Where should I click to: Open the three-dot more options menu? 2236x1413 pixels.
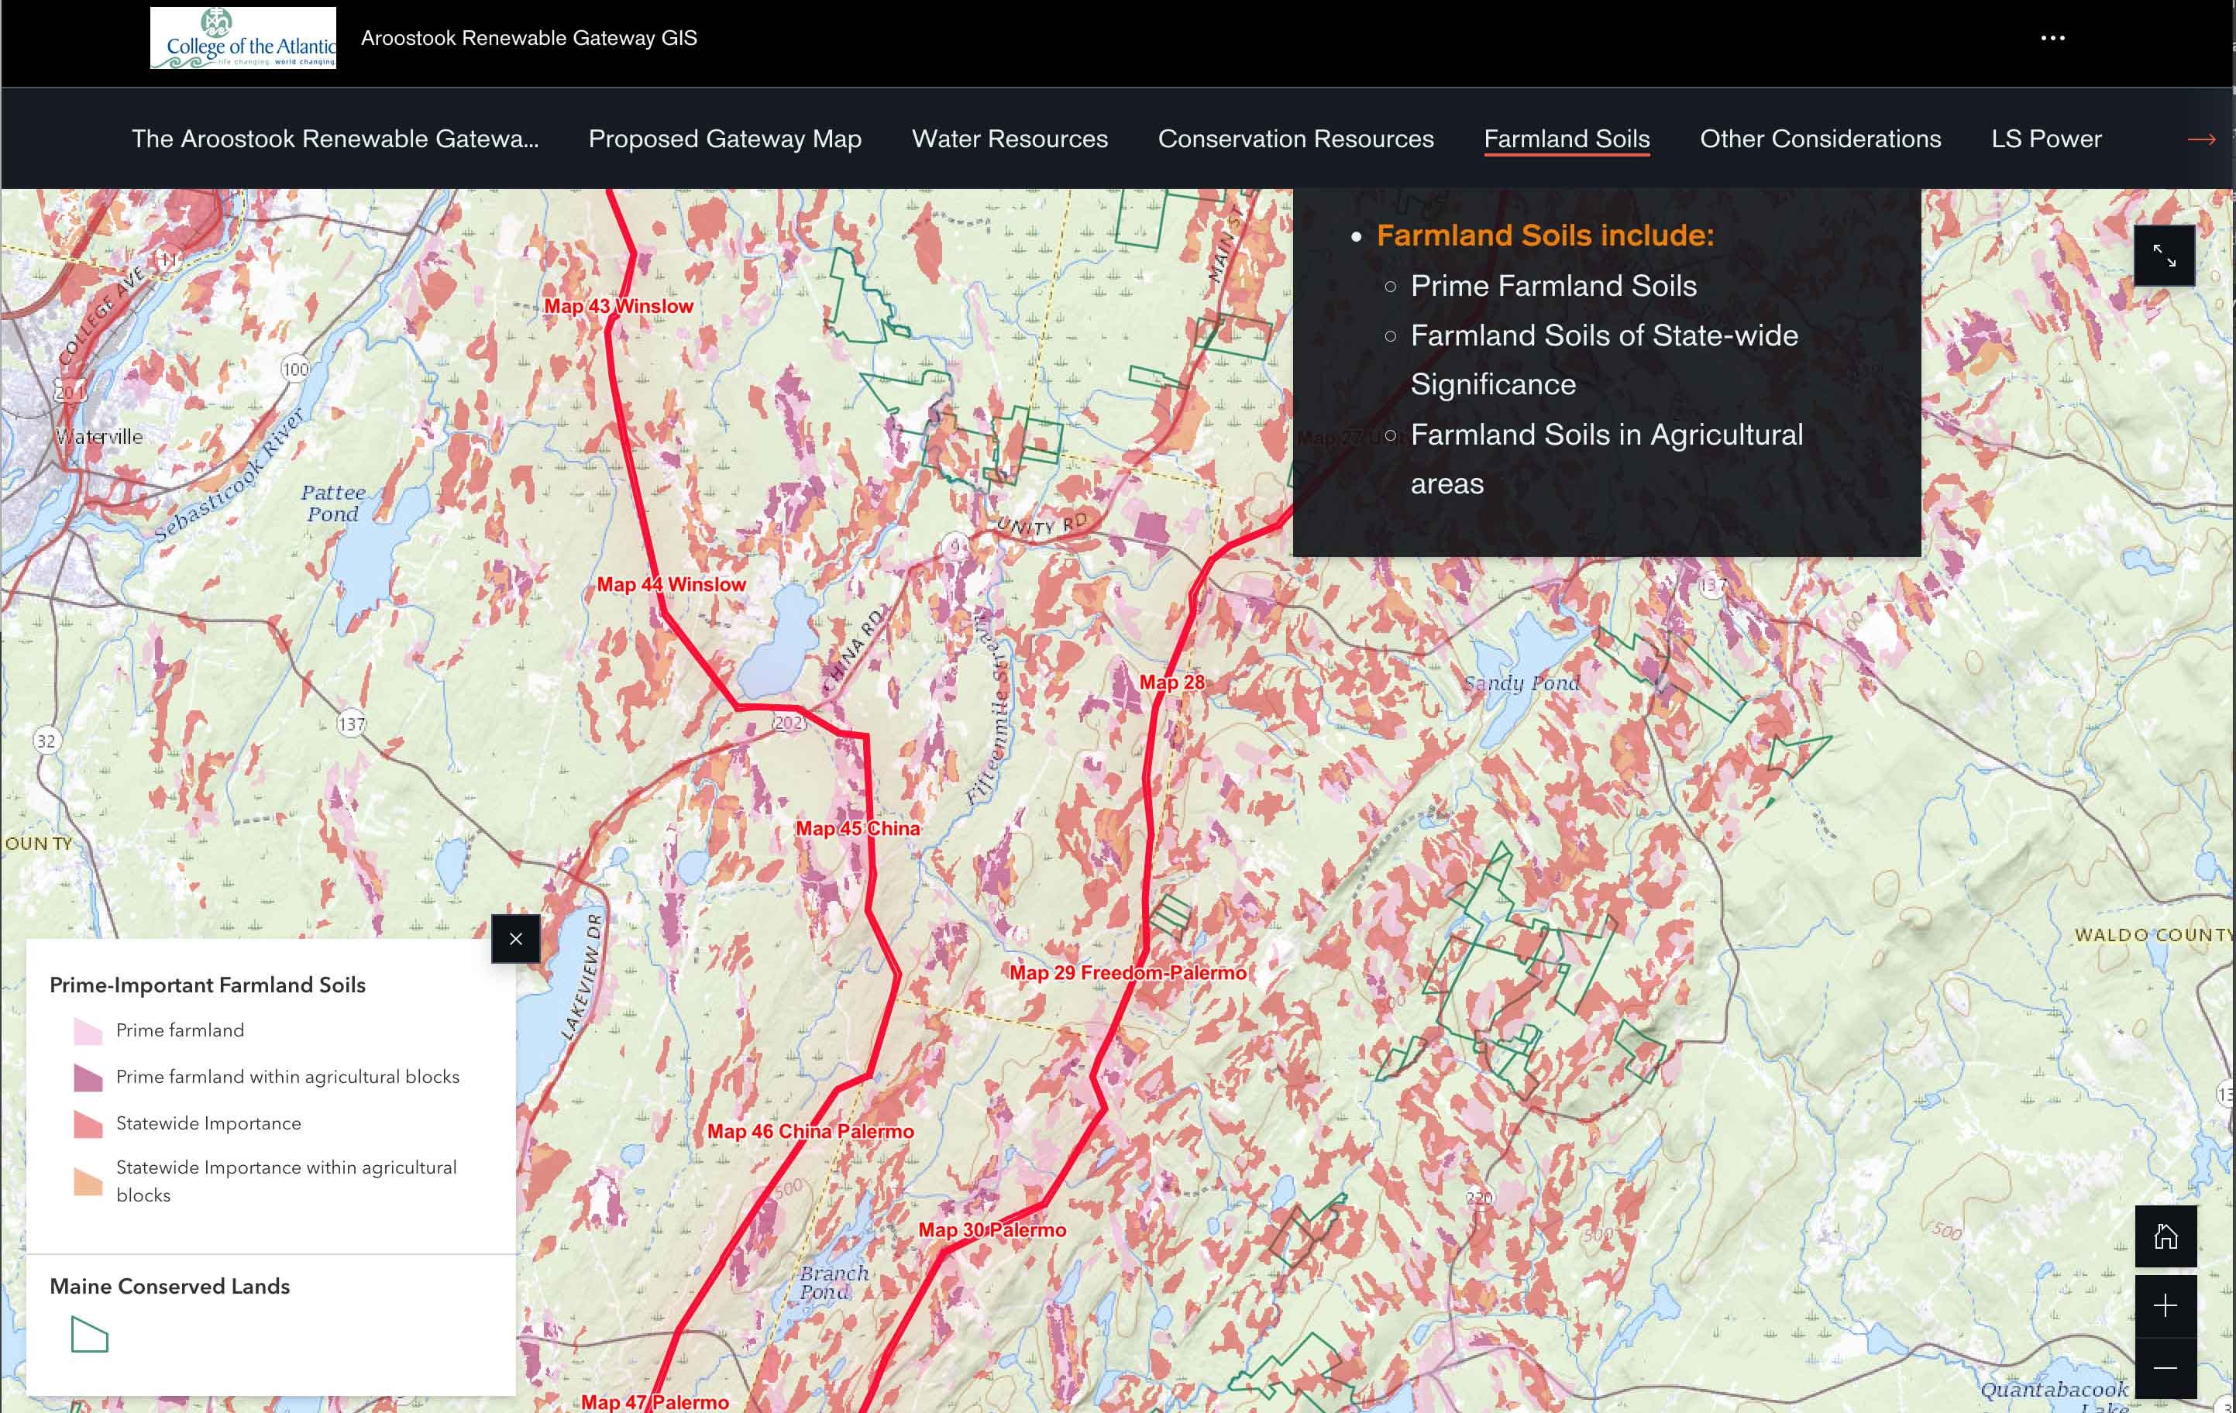click(2052, 38)
